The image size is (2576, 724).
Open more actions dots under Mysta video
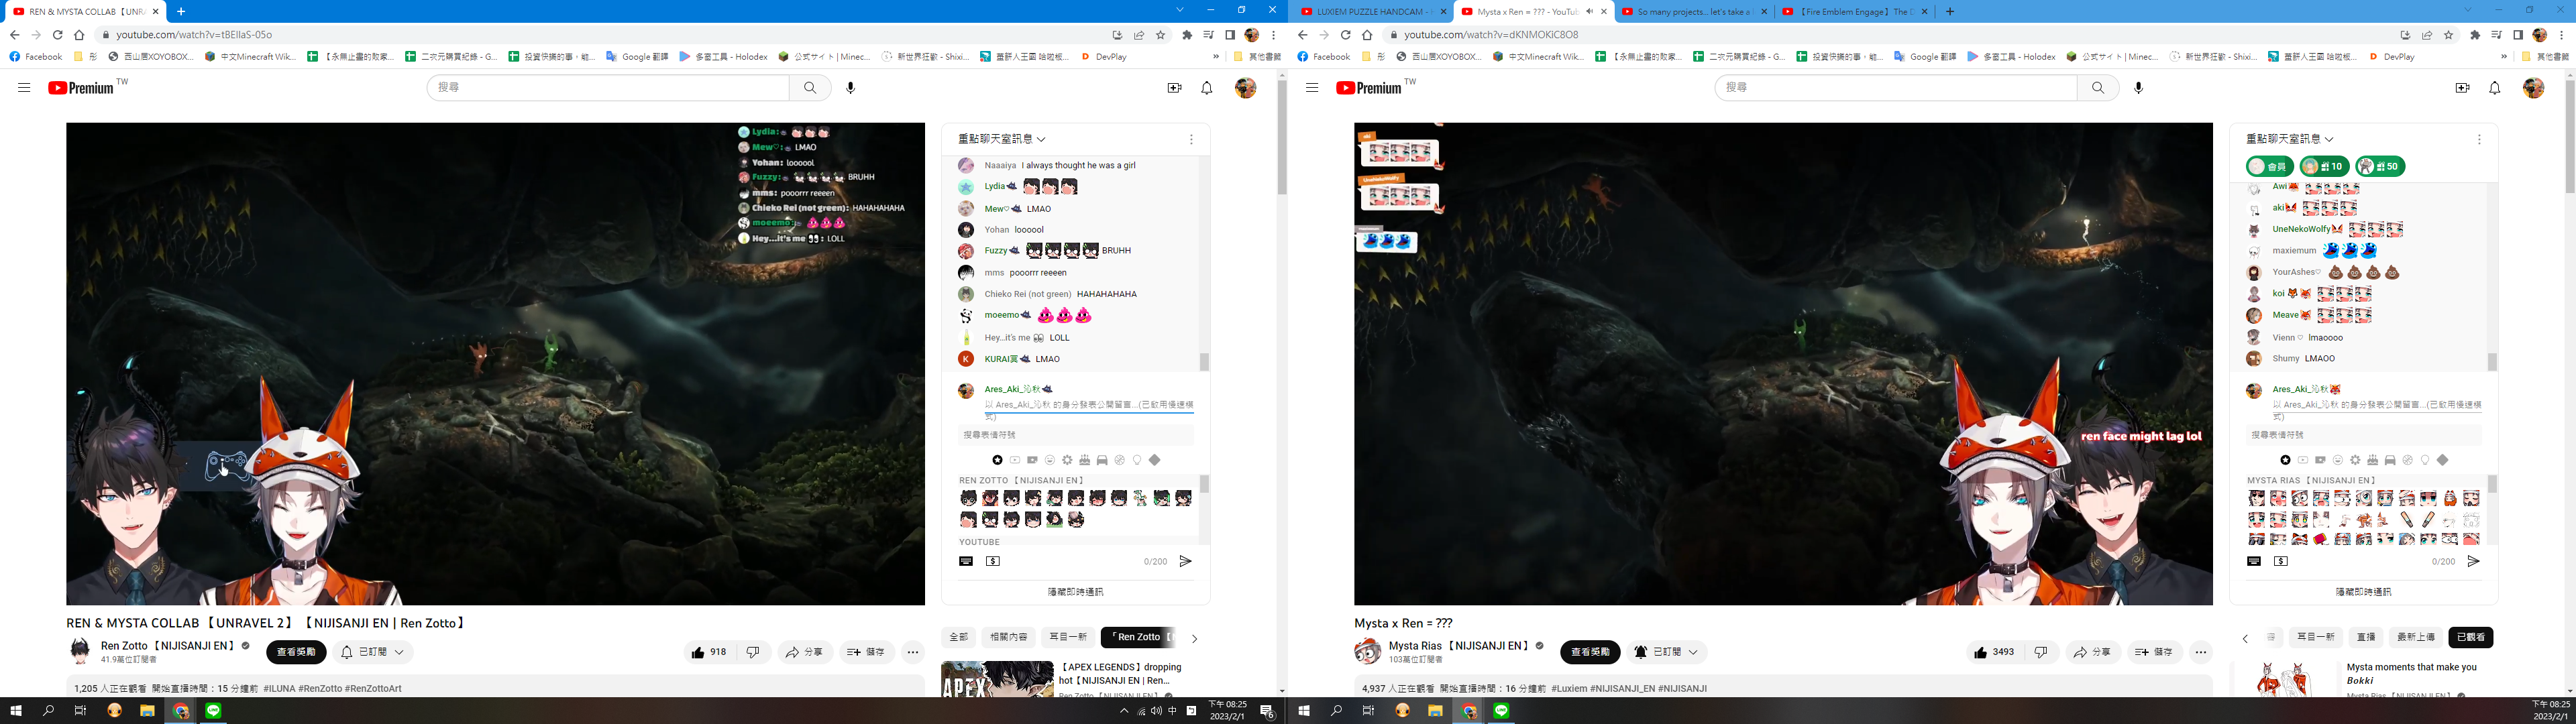point(2201,652)
